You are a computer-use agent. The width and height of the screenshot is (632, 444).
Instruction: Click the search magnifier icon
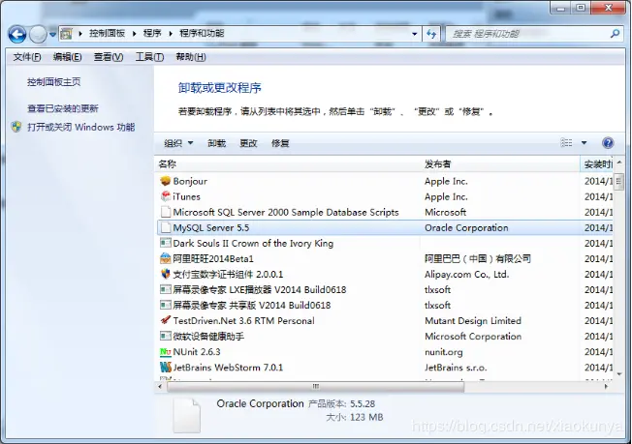(615, 34)
